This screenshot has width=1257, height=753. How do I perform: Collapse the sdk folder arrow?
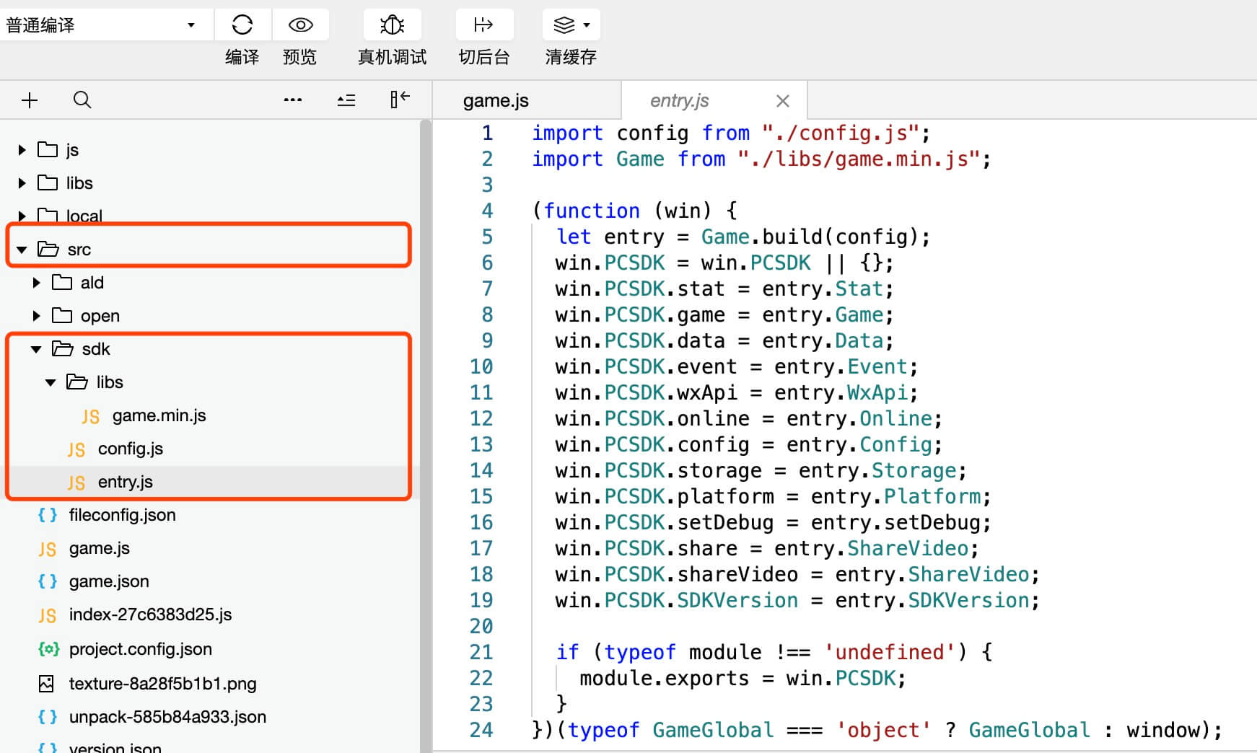pyautogui.click(x=36, y=349)
